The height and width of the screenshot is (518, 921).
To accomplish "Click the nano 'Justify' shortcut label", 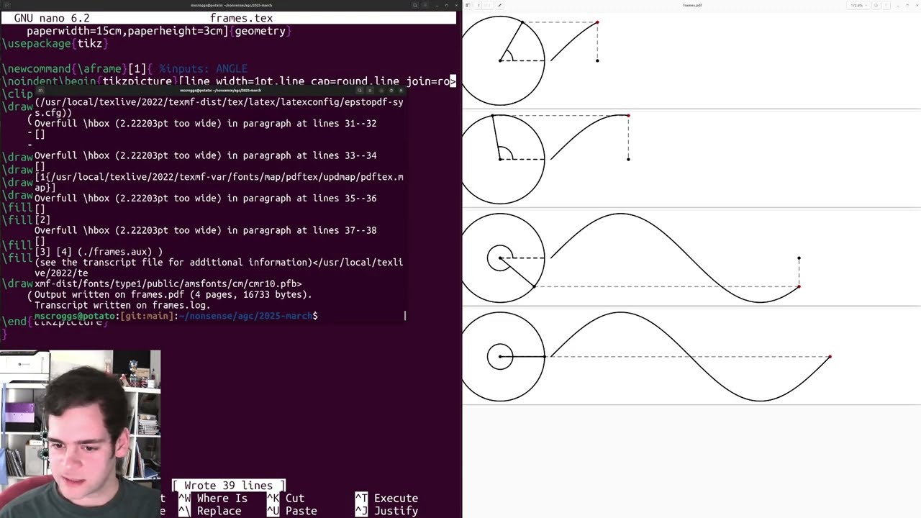I will [x=396, y=511].
